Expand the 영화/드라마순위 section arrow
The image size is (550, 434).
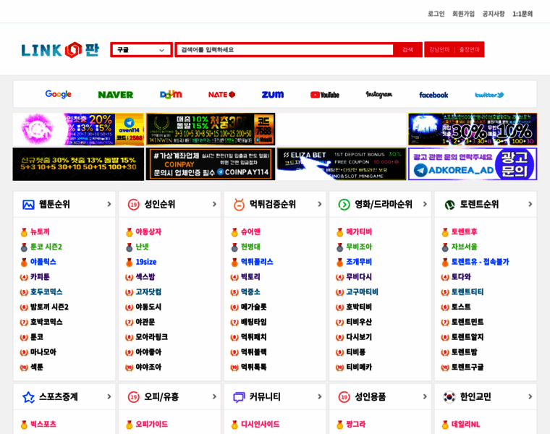coord(425,204)
